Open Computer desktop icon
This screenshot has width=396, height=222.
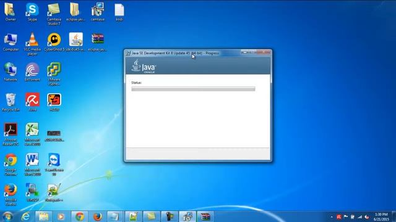click(x=11, y=42)
